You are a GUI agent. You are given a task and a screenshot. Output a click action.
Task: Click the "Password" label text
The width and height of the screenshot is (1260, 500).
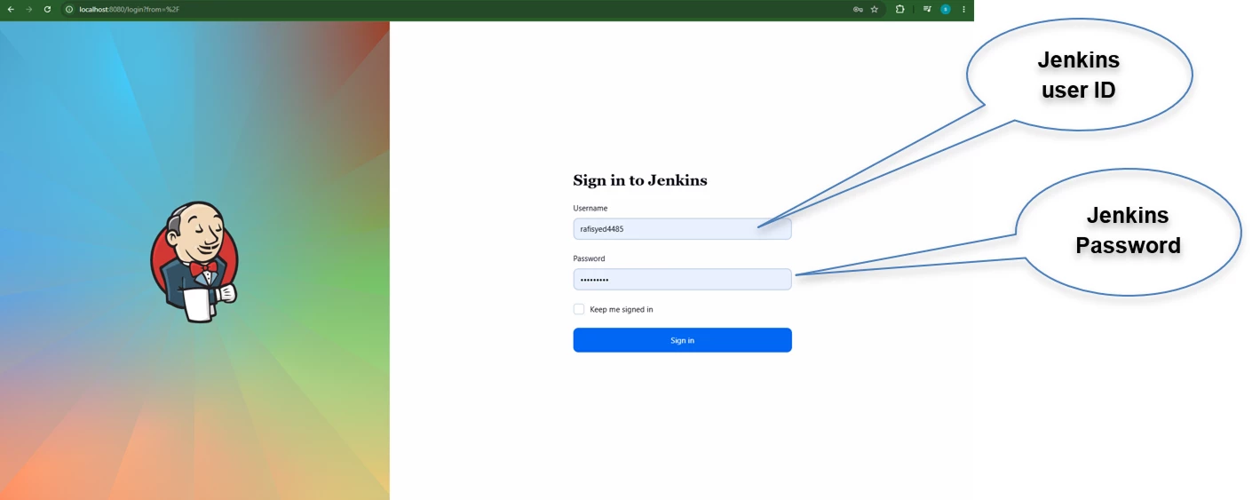[x=589, y=258]
